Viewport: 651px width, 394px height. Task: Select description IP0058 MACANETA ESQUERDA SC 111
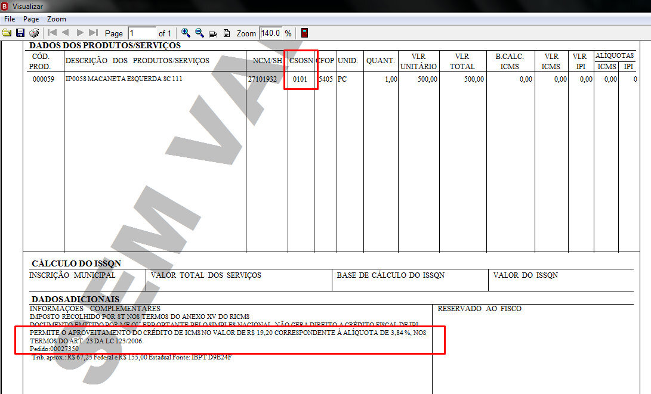pyautogui.click(x=124, y=79)
